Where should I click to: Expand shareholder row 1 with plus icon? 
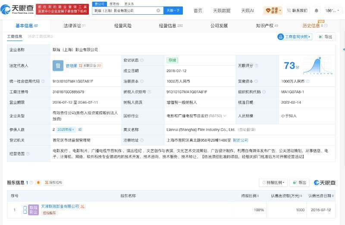[x=25, y=210]
